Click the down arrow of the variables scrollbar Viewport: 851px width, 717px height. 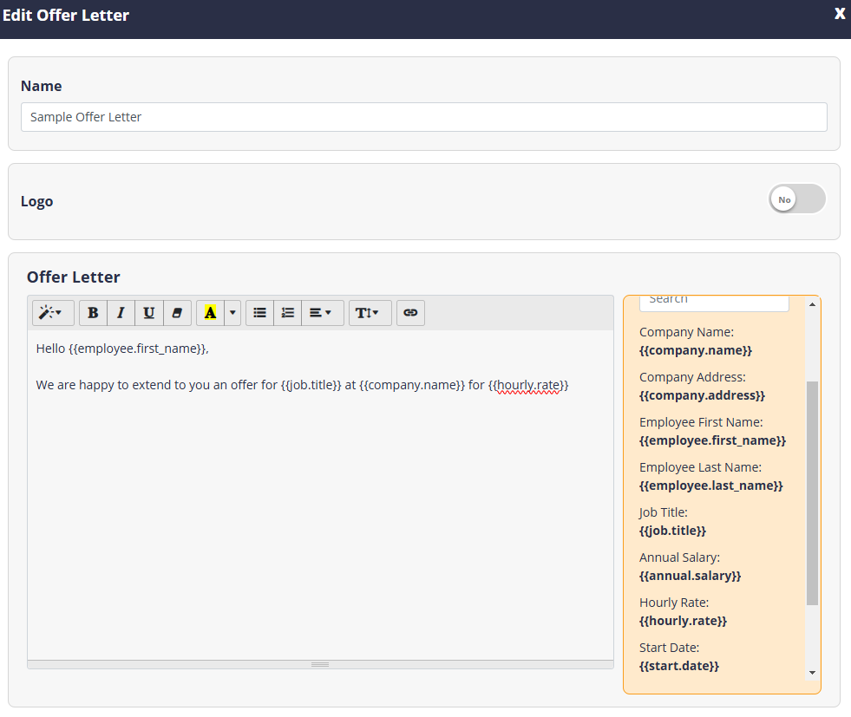coord(812,673)
